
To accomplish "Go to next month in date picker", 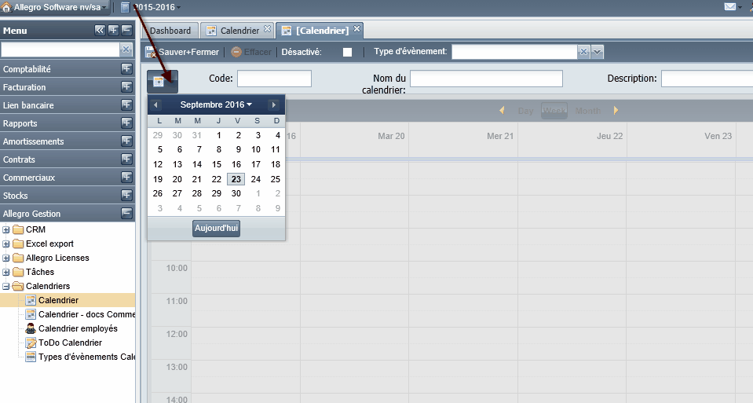I will pyautogui.click(x=274, y=104).
